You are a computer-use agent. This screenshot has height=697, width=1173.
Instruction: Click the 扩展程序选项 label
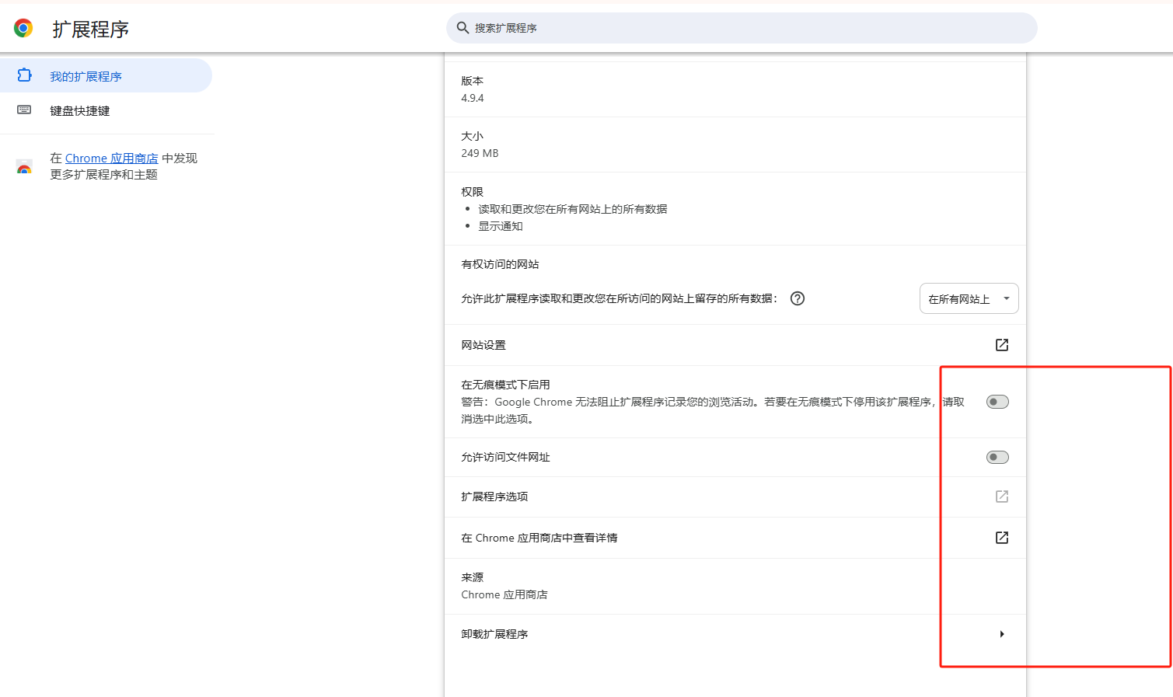coord(494,497)
